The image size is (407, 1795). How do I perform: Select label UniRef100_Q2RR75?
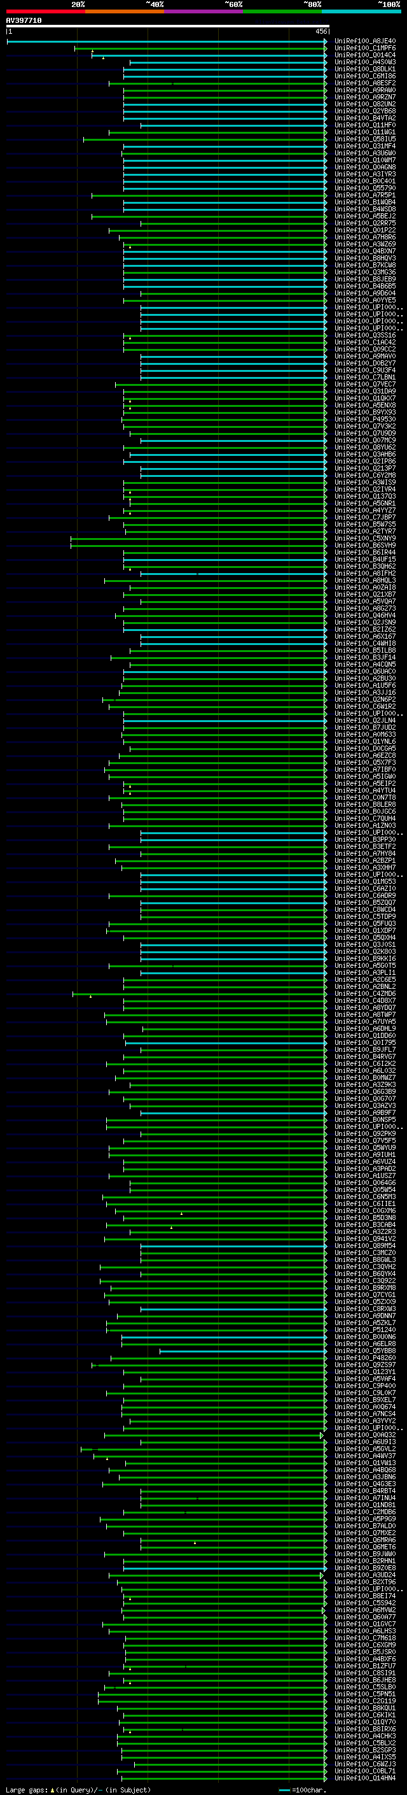(x=365, y=223)
